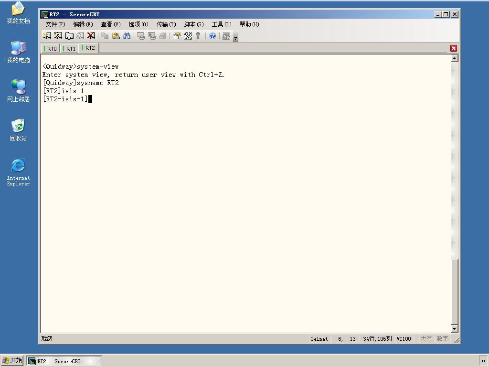The height and width of the screenshot is (367, 489).
Task: Click the 就绪 status text
Action: [47, 339]
